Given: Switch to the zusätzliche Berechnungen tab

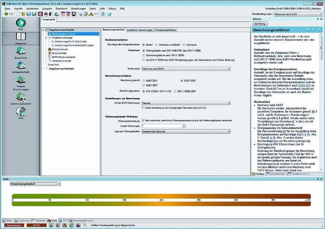Looking at the screenshot, I should (x=139, y=30).
